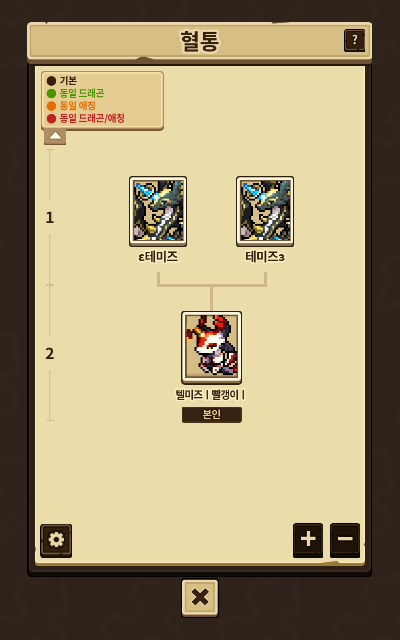The image size is (400, 640).
Task: Click the red 동일 드래곤/애칭 legend dot
Action: click(51, 119)
